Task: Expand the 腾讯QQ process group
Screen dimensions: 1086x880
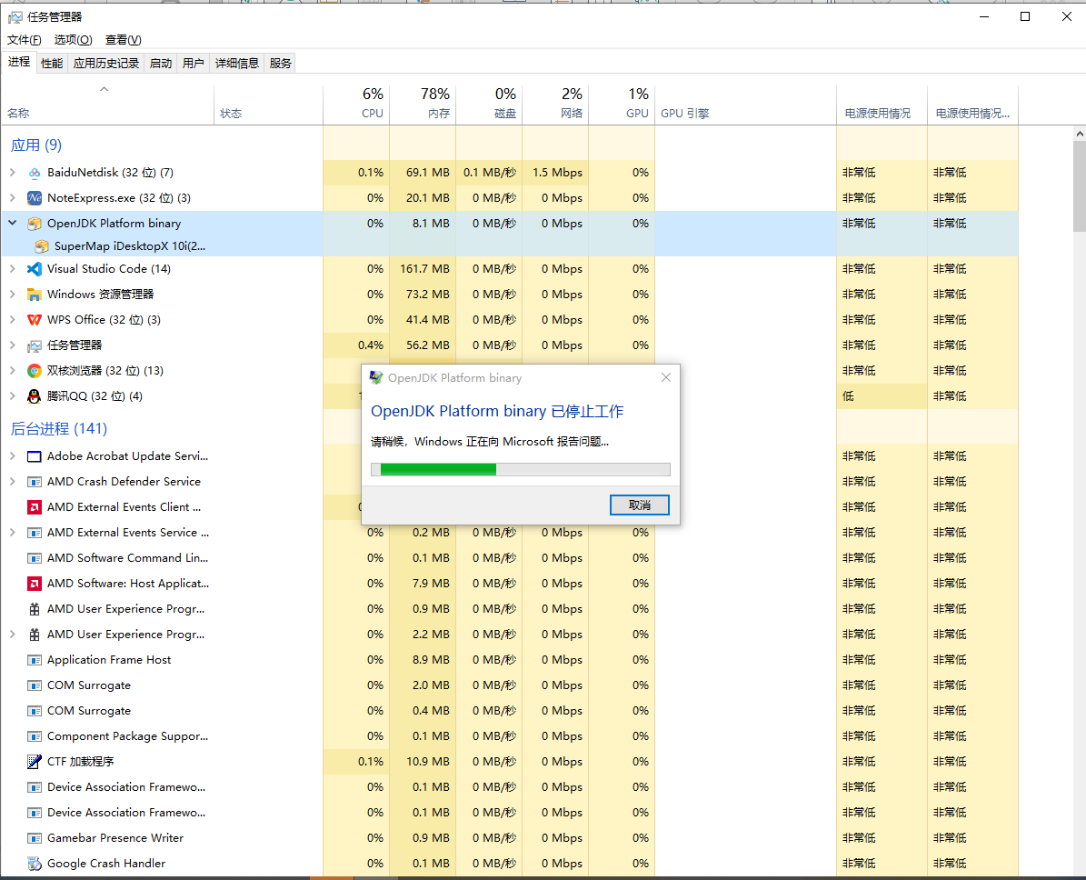Action: coord(13,395)
